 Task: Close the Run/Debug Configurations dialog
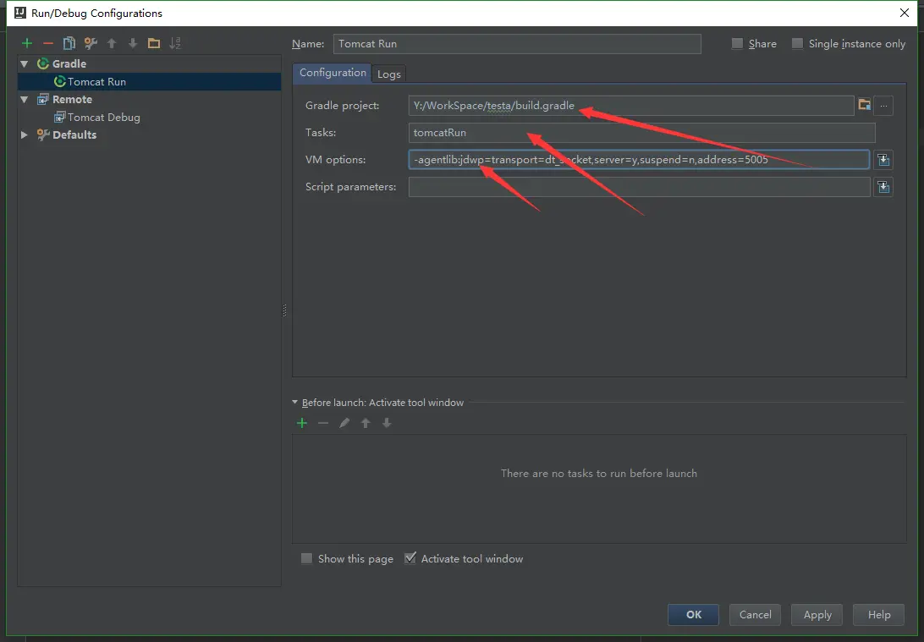(905, 13)
